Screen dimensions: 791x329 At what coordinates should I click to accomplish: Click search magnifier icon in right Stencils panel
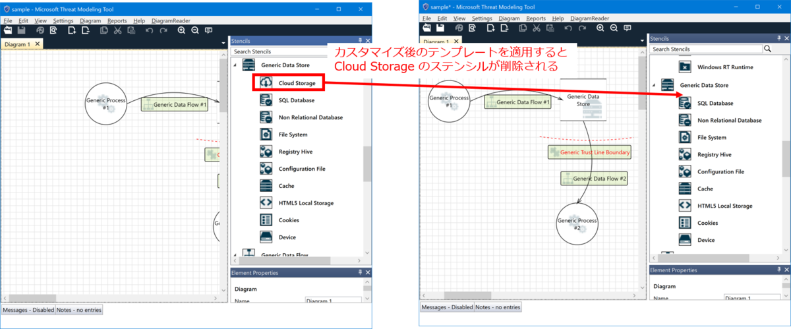pos(767,49)
